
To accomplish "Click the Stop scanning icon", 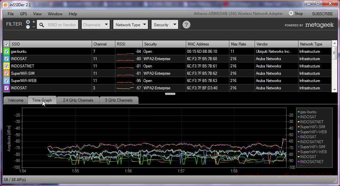I will (x=291, y=13).
